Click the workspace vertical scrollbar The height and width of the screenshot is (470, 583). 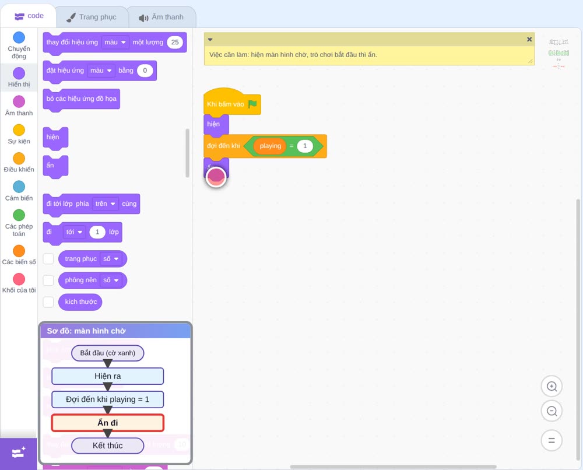point(578,329)
